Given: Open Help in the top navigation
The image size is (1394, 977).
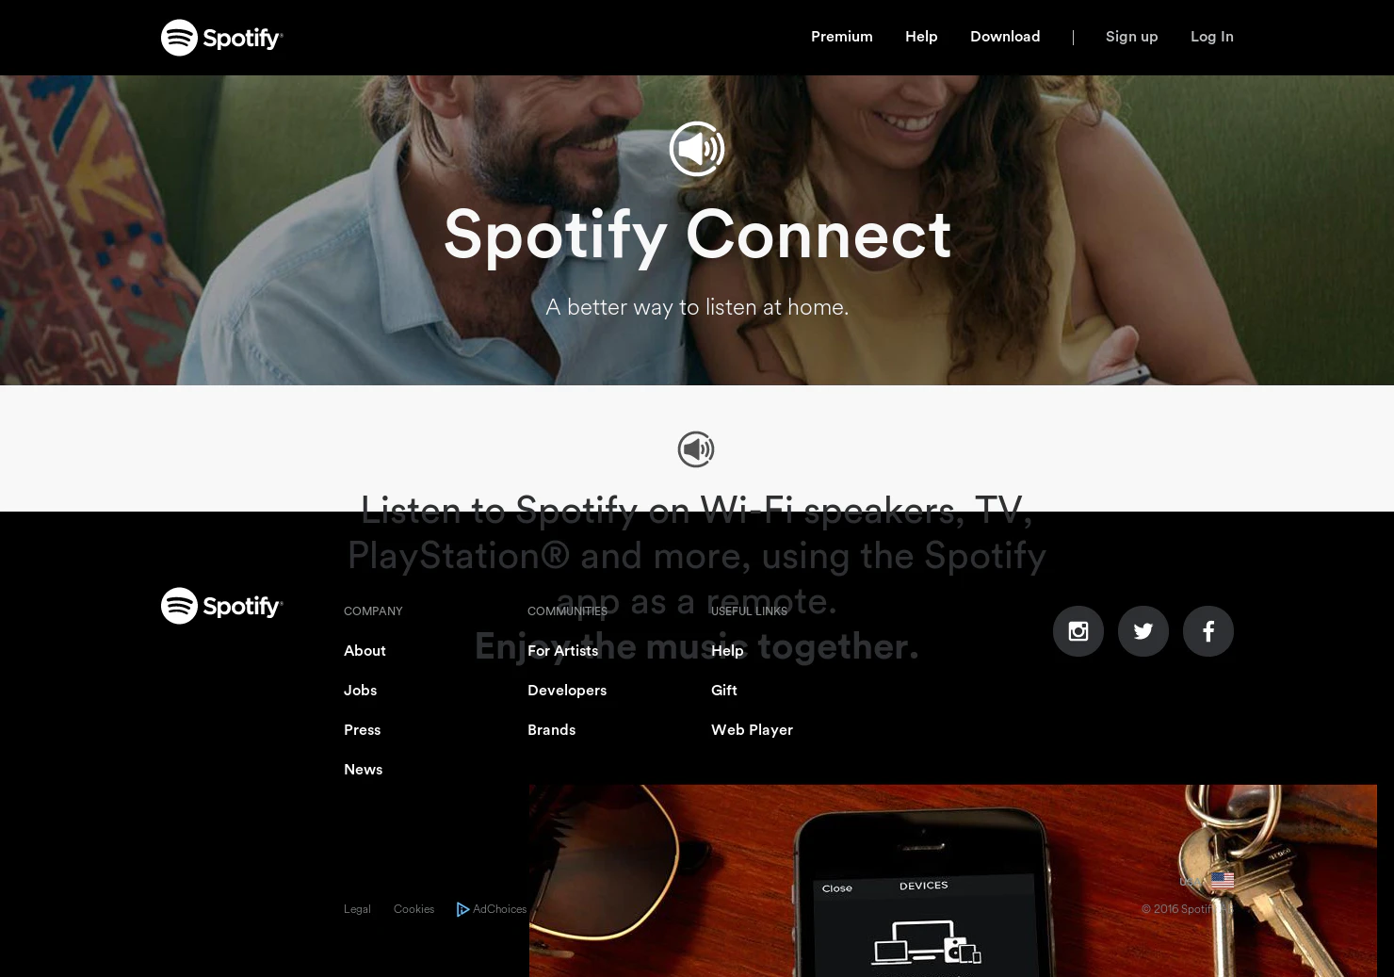Looking at the screenshot, I should coord(921,37).
